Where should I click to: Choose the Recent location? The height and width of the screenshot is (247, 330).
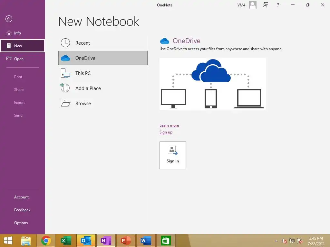click(103, 43)
